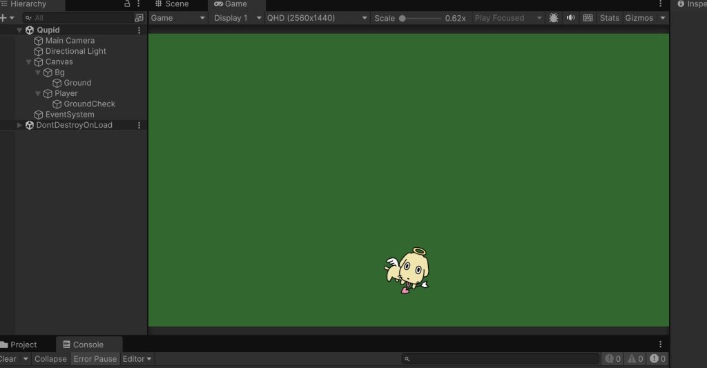707x368 pixels.
Task: Mute game audio with the speaker icon
Action: 571,18
